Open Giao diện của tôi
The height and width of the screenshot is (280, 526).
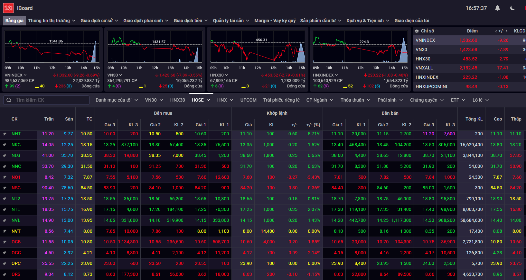coord(412,21)
